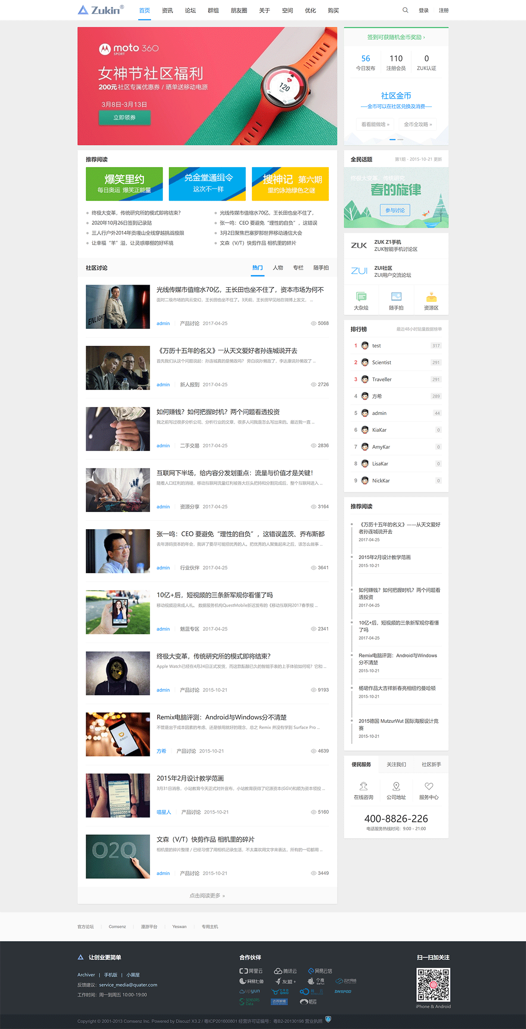
Task: Open the O2O chalkboard article thumbnail
Action: click(118, 856)
